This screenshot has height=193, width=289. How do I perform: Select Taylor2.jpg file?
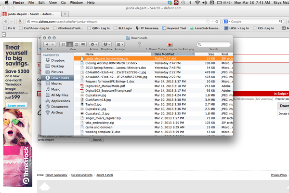tap(154, 104)
